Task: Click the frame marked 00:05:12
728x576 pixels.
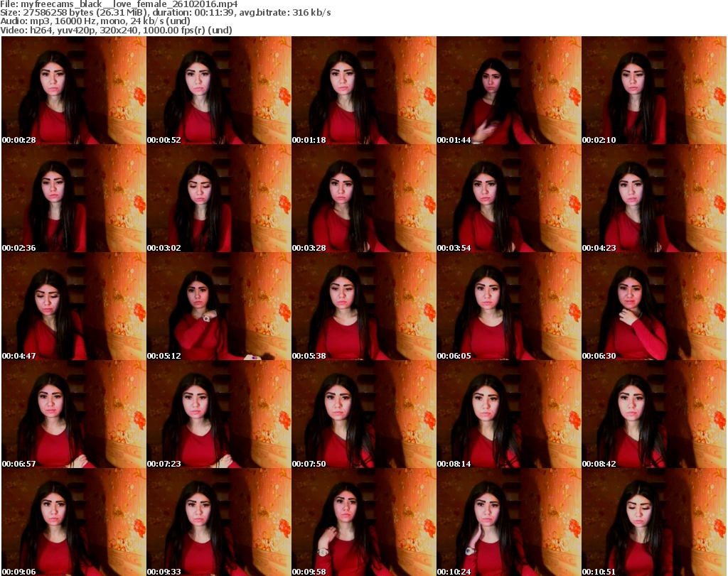Action: click(219, 307)
